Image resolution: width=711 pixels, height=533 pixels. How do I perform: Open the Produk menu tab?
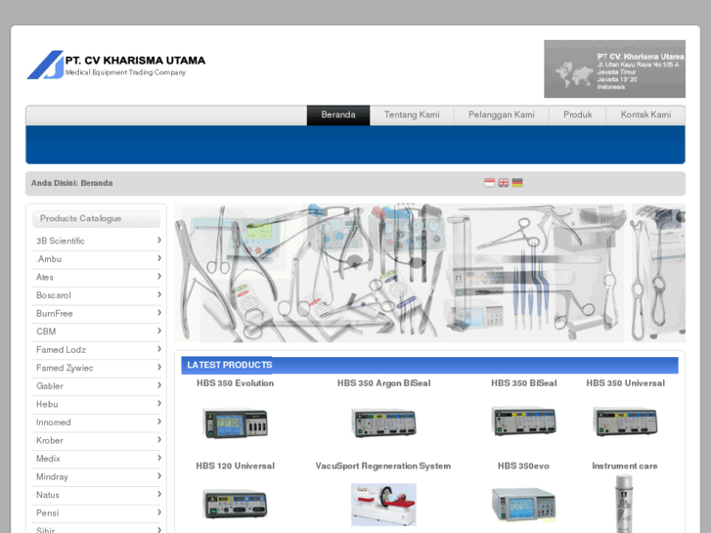click(x=578, y=114)
